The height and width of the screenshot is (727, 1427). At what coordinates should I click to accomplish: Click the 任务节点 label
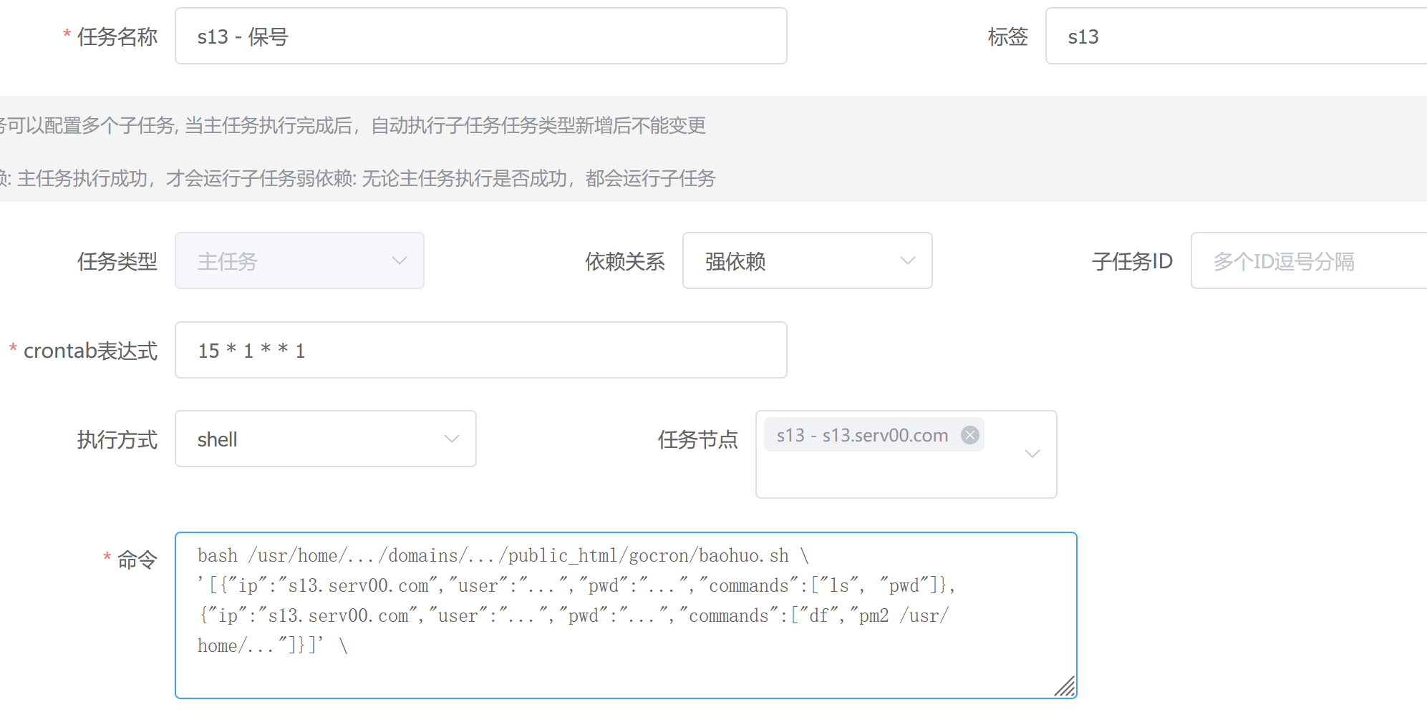[x=697, y=439]
